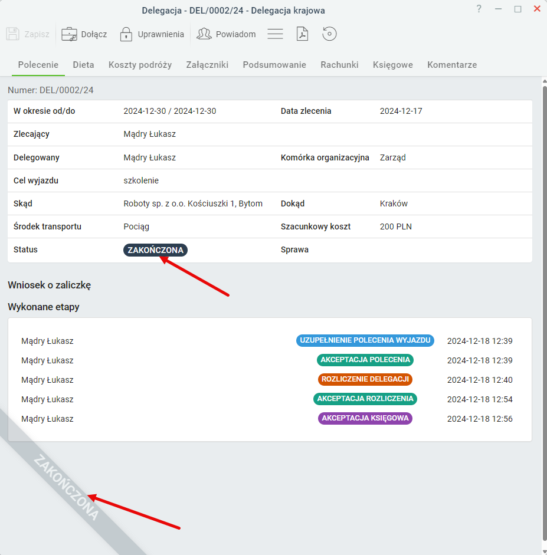Open the hamburger menu in toolbar
The width and height of the screenshot is (547, 555).
coord(275,34)
